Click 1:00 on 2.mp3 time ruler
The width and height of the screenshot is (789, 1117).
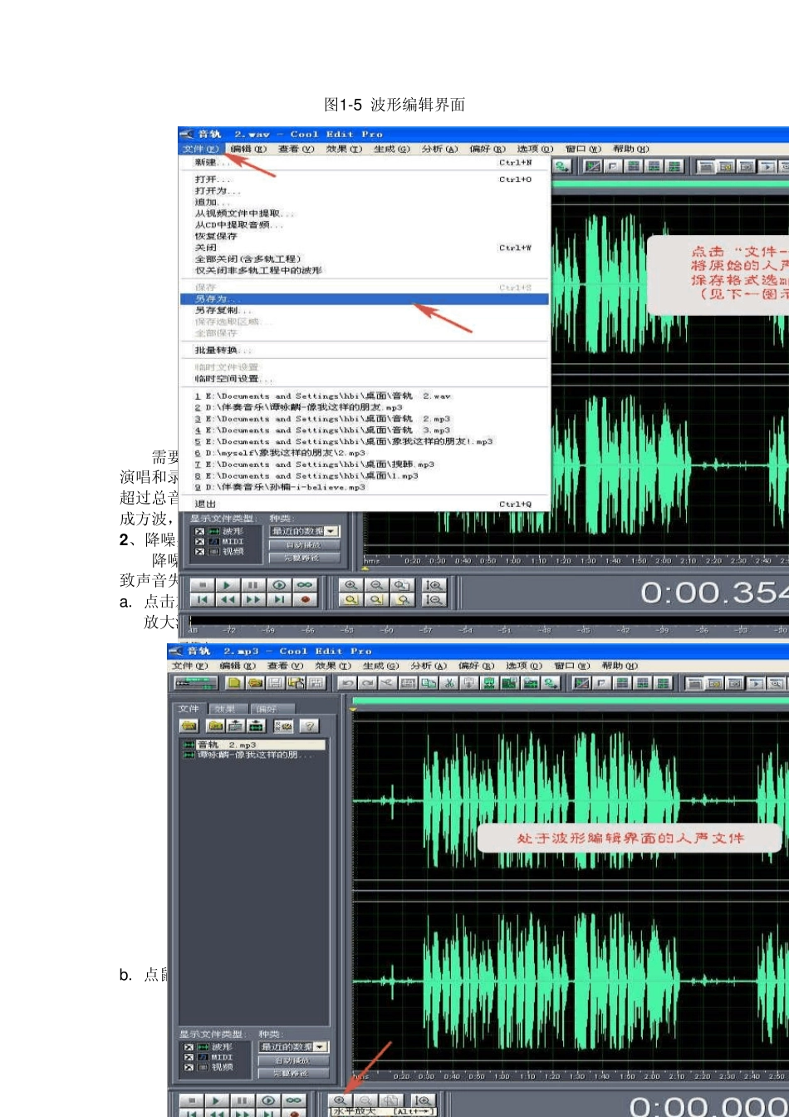coord(502,1075)
